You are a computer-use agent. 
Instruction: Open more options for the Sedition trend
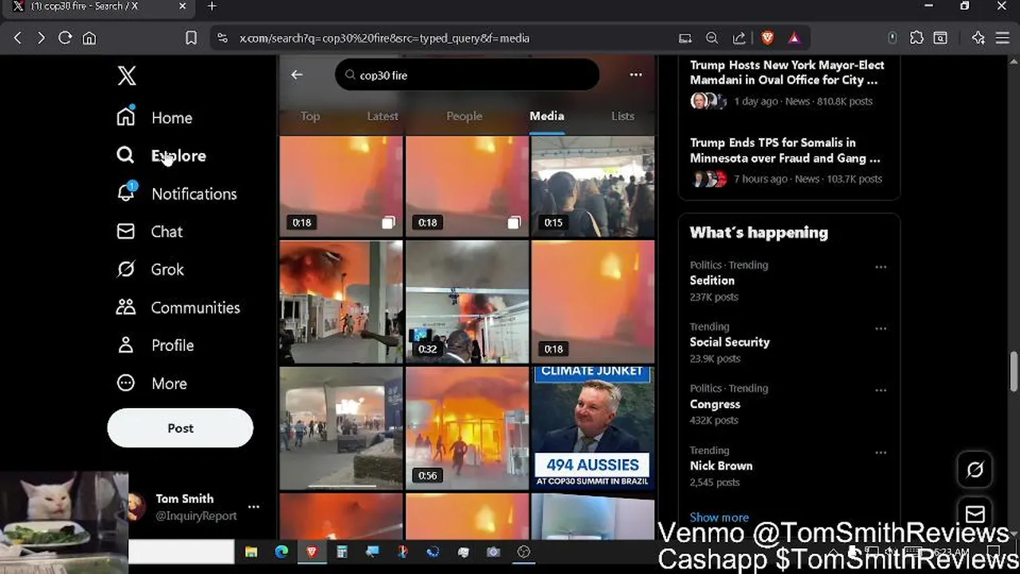pos(881,267)
